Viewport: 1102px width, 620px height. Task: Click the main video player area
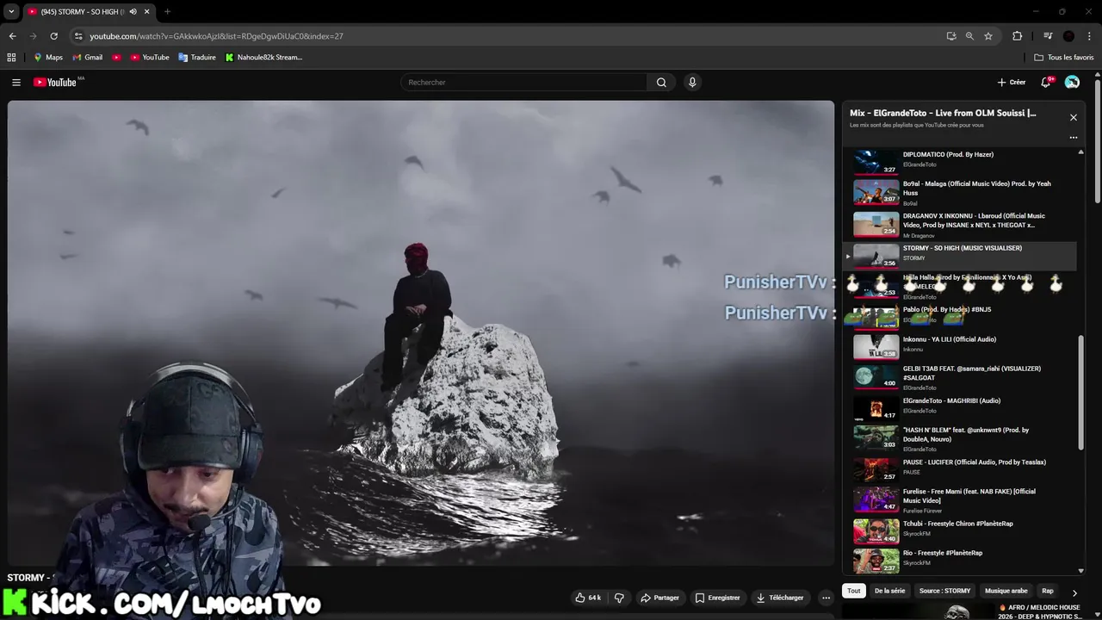[x=421, y=333]
